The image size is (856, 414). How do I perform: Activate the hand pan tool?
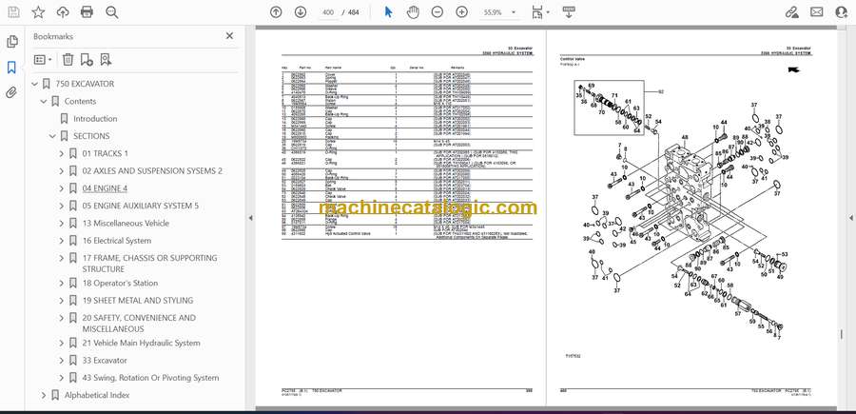[x=414, y=12]
